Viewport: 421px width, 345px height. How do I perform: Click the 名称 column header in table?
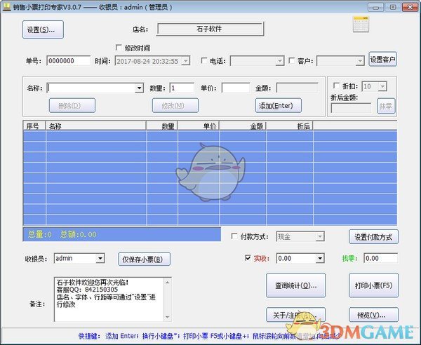pos(96,126)
